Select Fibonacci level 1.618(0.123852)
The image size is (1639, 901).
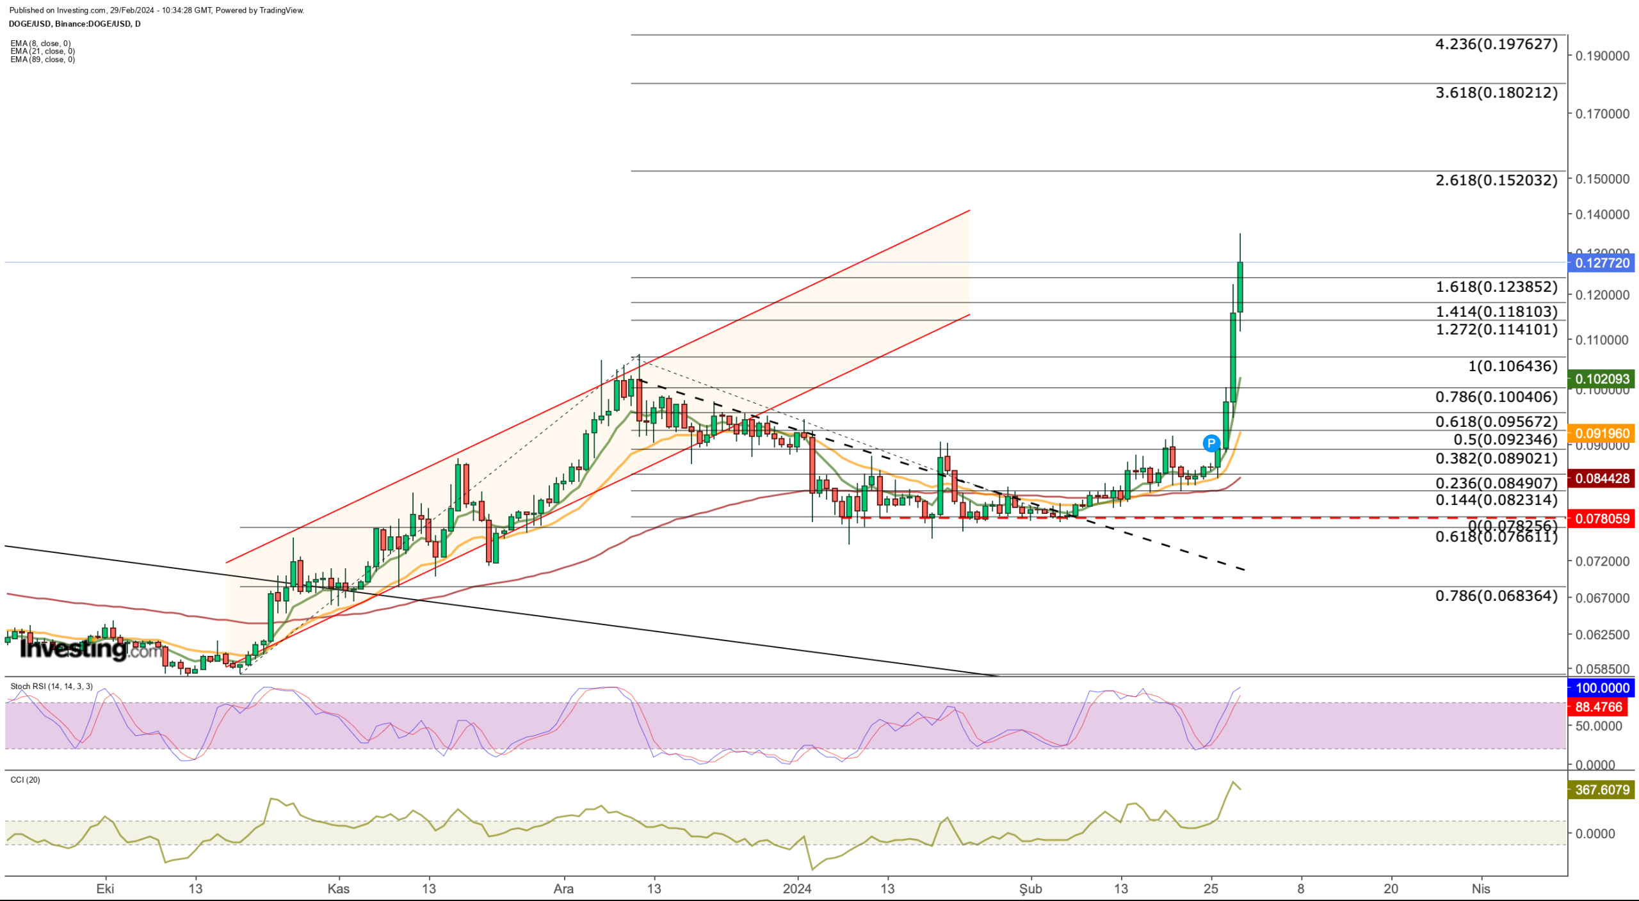(1496, 287)
